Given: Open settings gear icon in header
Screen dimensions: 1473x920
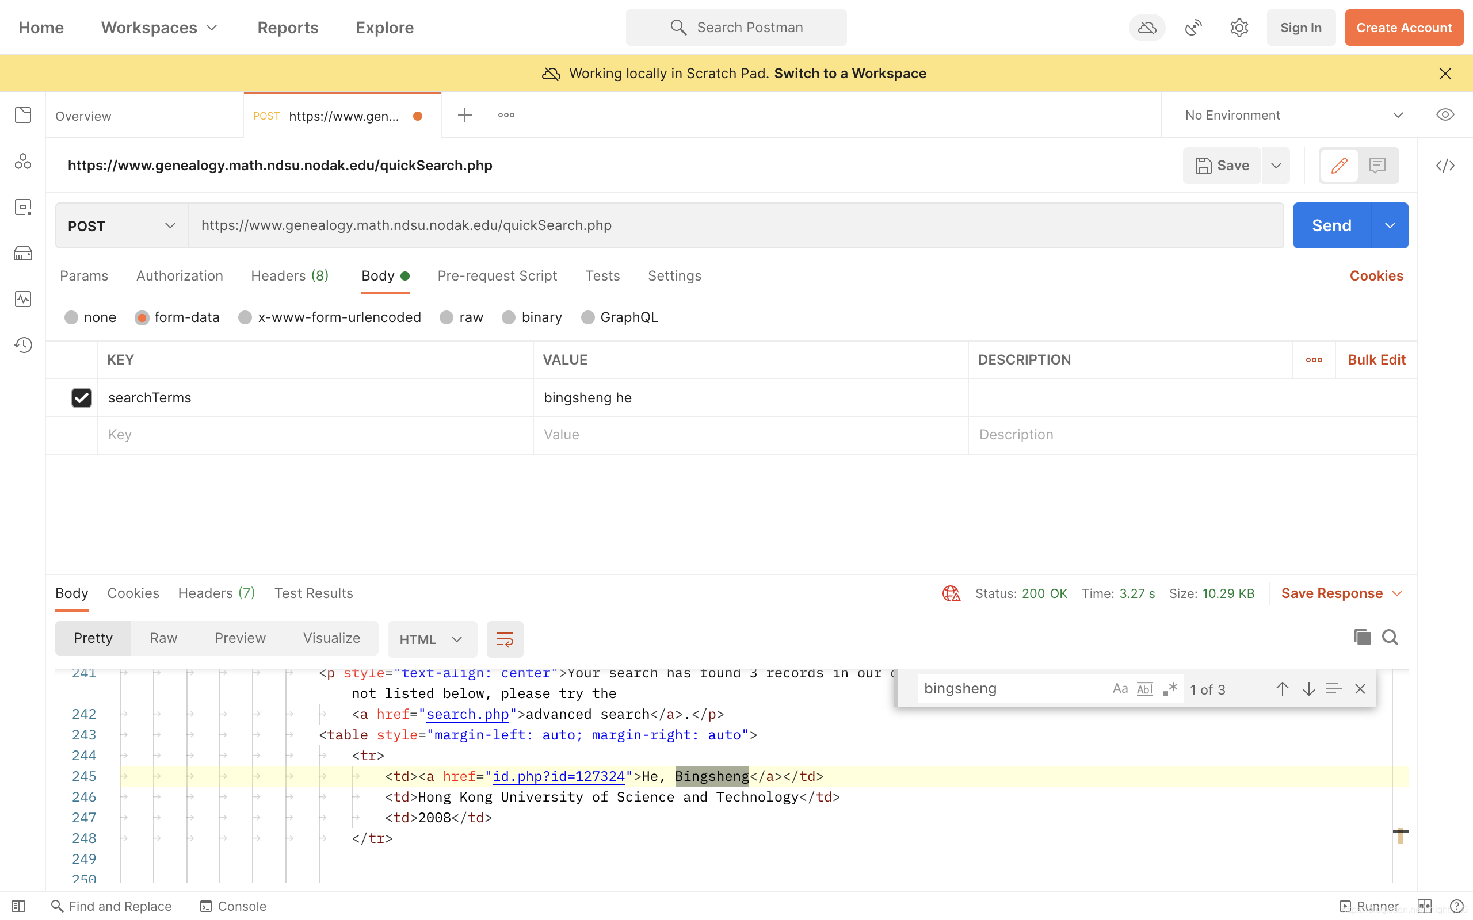Looking at the screenshot, I should (x=1239, y=28).
